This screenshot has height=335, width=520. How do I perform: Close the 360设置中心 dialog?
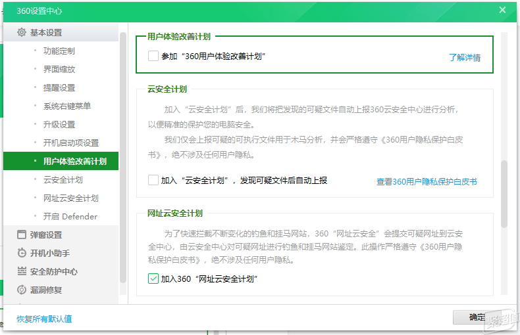pyautogui.click(x=502, y=10)
